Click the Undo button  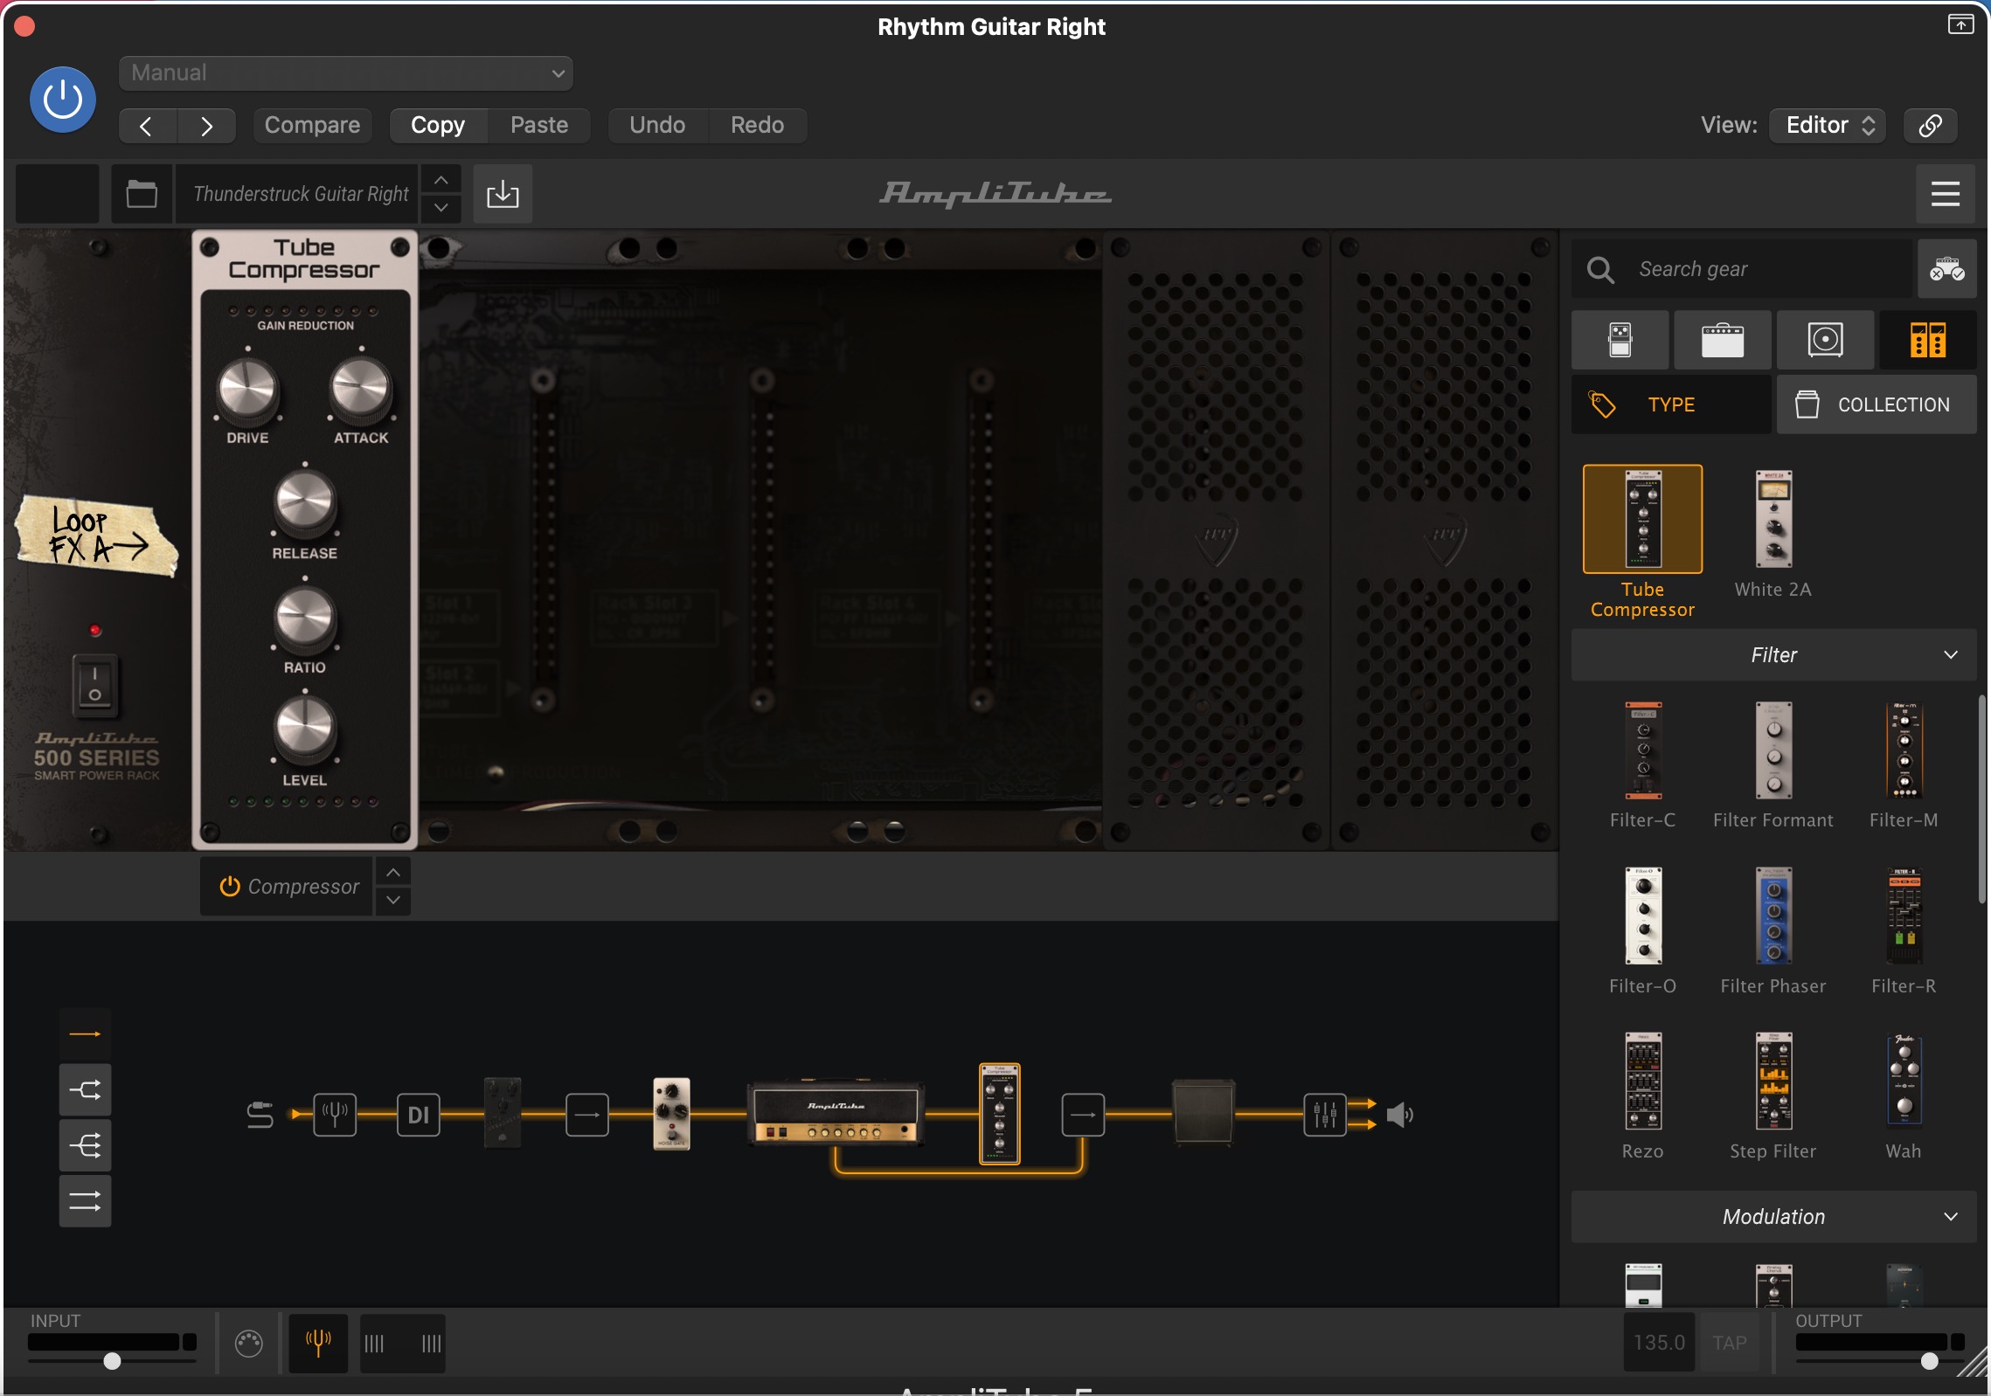tap(657, 125)
